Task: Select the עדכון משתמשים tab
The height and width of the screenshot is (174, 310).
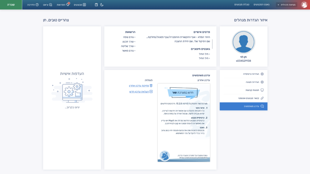Action: coord(244,106)
